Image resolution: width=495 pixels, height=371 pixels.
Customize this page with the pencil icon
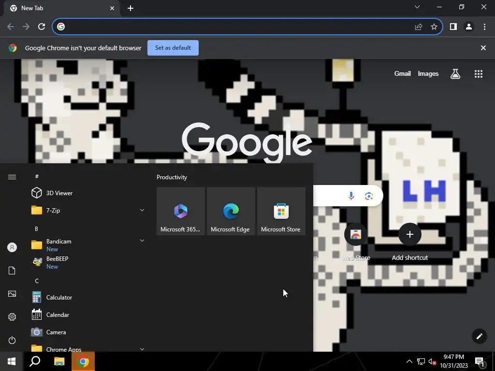point(479,336)
